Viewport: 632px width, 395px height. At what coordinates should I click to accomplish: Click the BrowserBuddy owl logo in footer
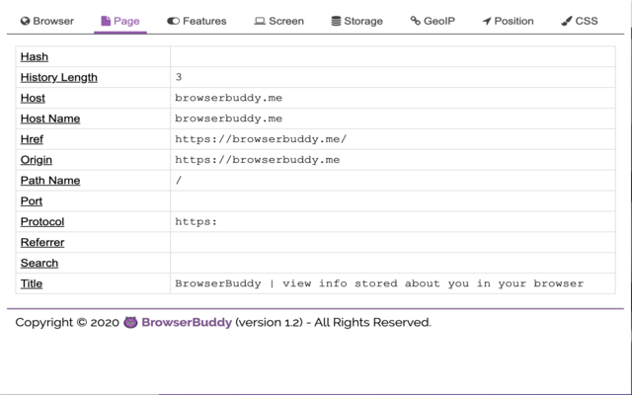[130, 323]
